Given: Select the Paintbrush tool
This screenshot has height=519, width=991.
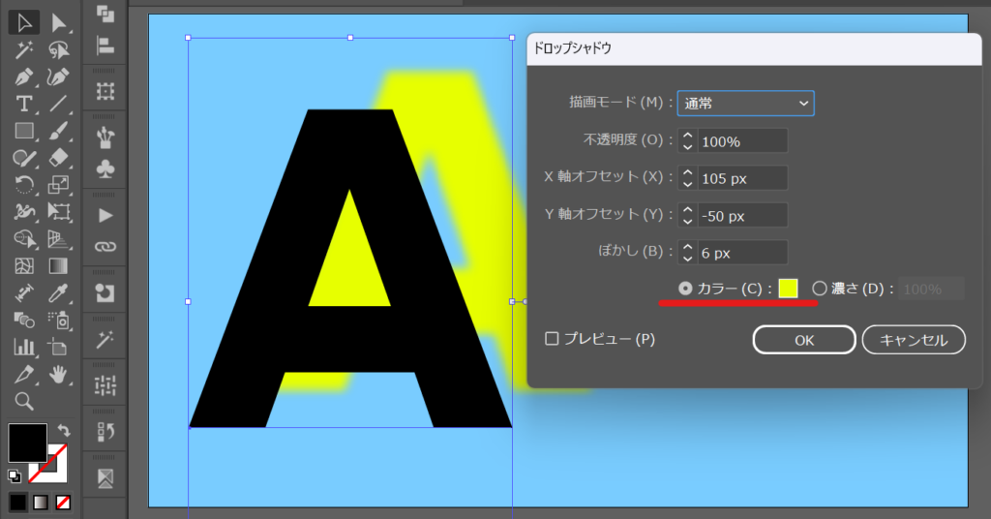Looking at the screenshot, I should (58, 131).
